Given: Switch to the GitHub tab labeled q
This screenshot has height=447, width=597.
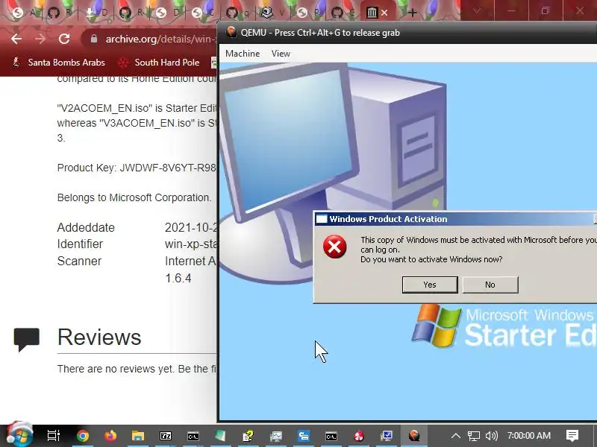Looking at the screenshot, I should tap(238, 13).
